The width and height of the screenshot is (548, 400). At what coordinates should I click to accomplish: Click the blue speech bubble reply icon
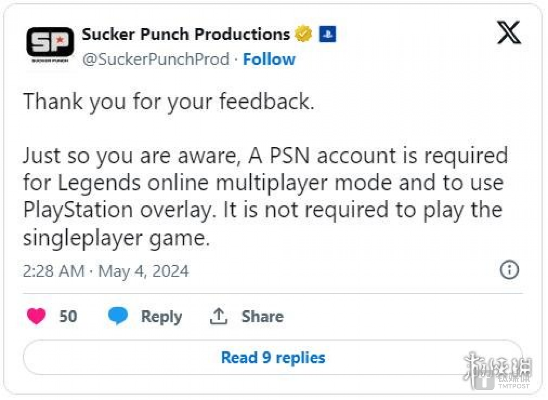point(118,316)
